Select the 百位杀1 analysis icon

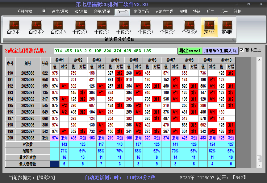tap(14, 27)
